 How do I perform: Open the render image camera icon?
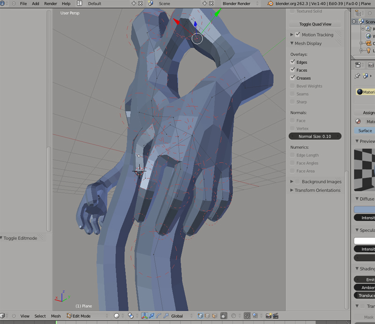pyautogui.click(x=268, y=316)
